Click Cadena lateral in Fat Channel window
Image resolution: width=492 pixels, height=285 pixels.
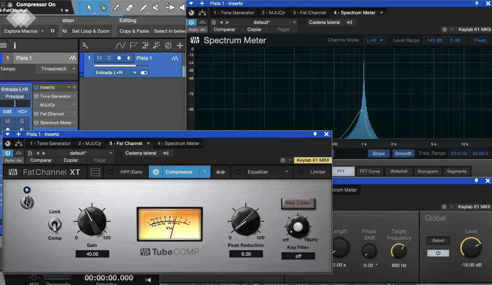[x=141, y=153]
